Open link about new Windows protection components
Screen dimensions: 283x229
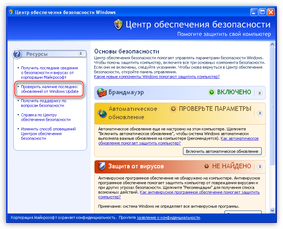pos(157,77)
